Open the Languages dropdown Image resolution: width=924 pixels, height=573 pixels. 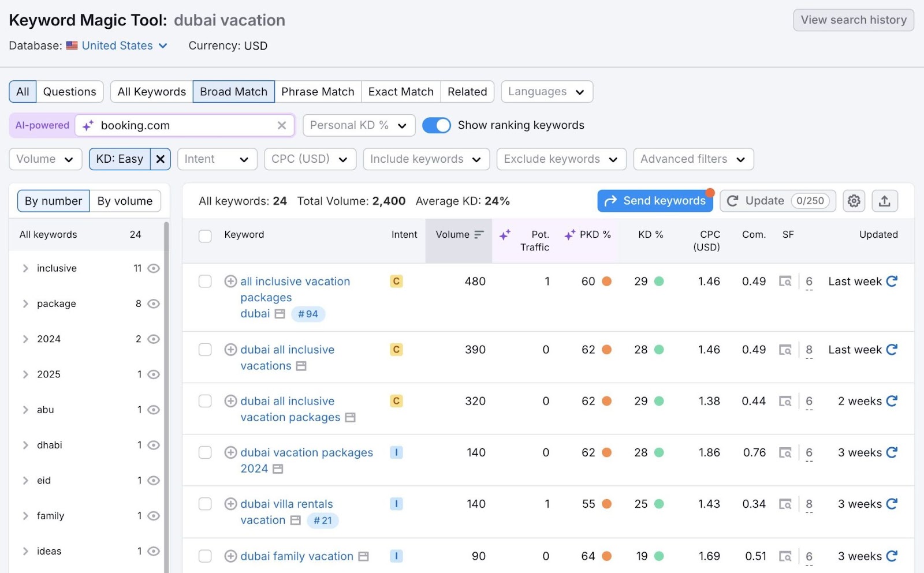546,91
